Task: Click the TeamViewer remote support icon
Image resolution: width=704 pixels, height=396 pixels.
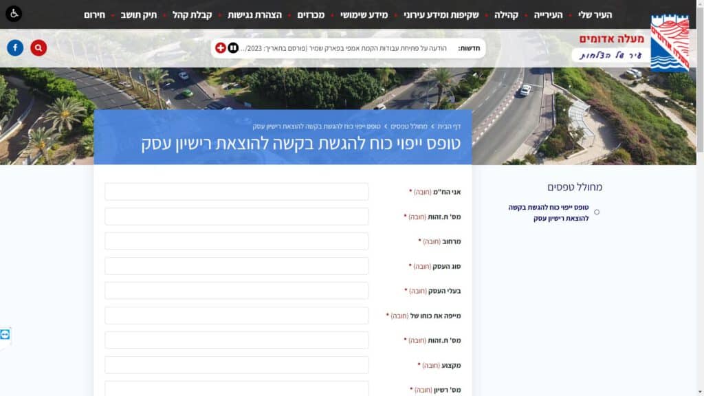Action: tap(5, 335)
